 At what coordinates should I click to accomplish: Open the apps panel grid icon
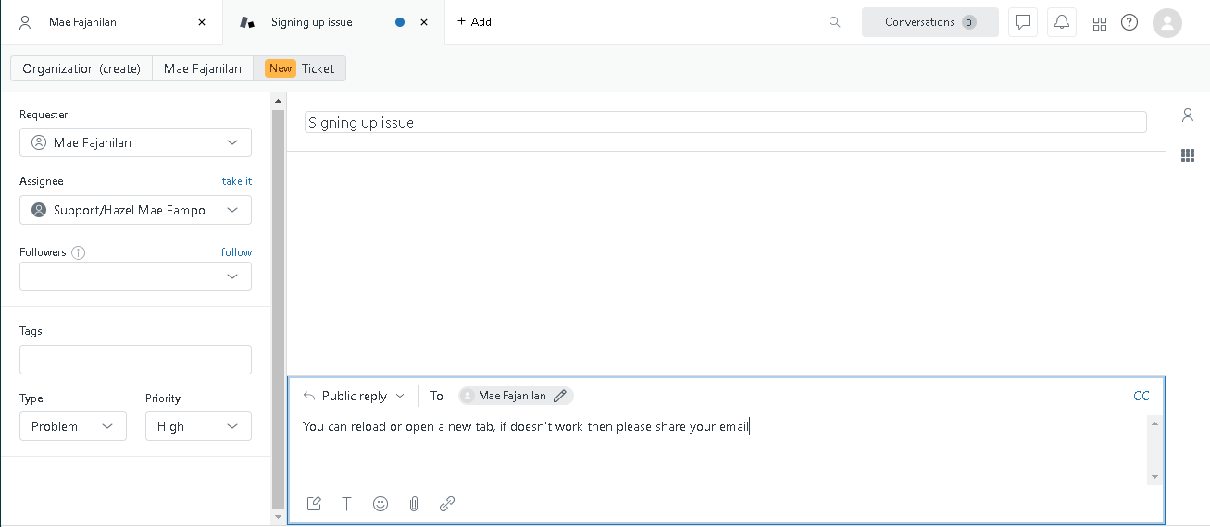pos(1188,155)
